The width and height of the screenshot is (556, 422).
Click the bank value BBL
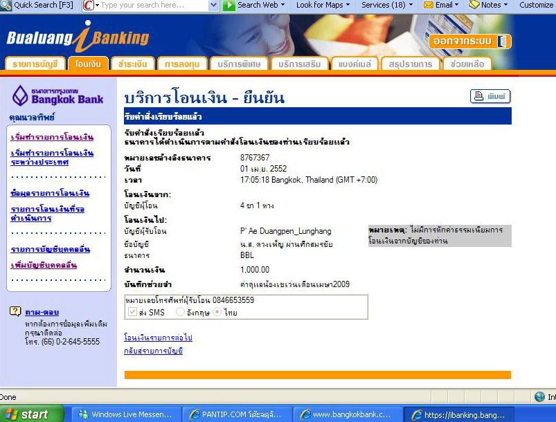(x=246, y=255)
